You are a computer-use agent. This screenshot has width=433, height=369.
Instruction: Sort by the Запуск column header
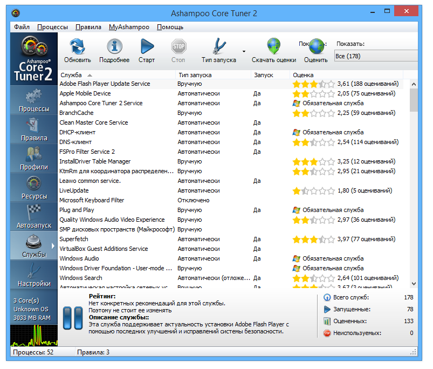click(x=270, y=75)
